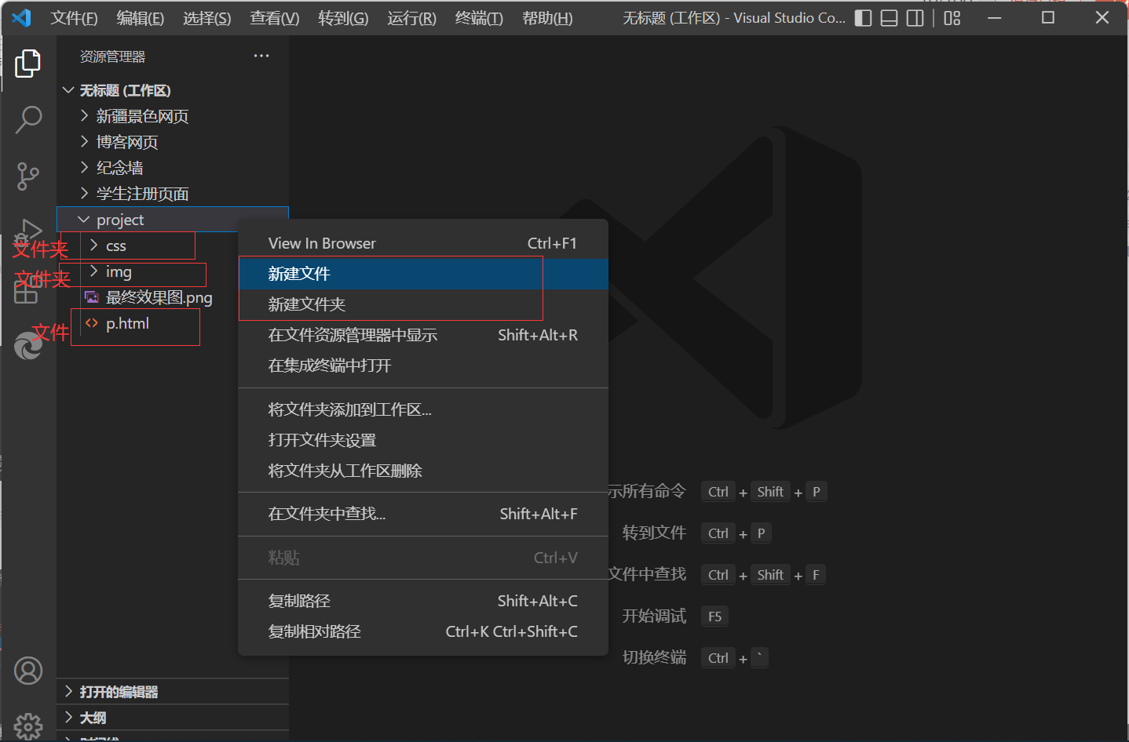The image size is (1129, 742).
Task: Select 在文件资源管理器中显示 menu entry
Action: pos(423,335)
